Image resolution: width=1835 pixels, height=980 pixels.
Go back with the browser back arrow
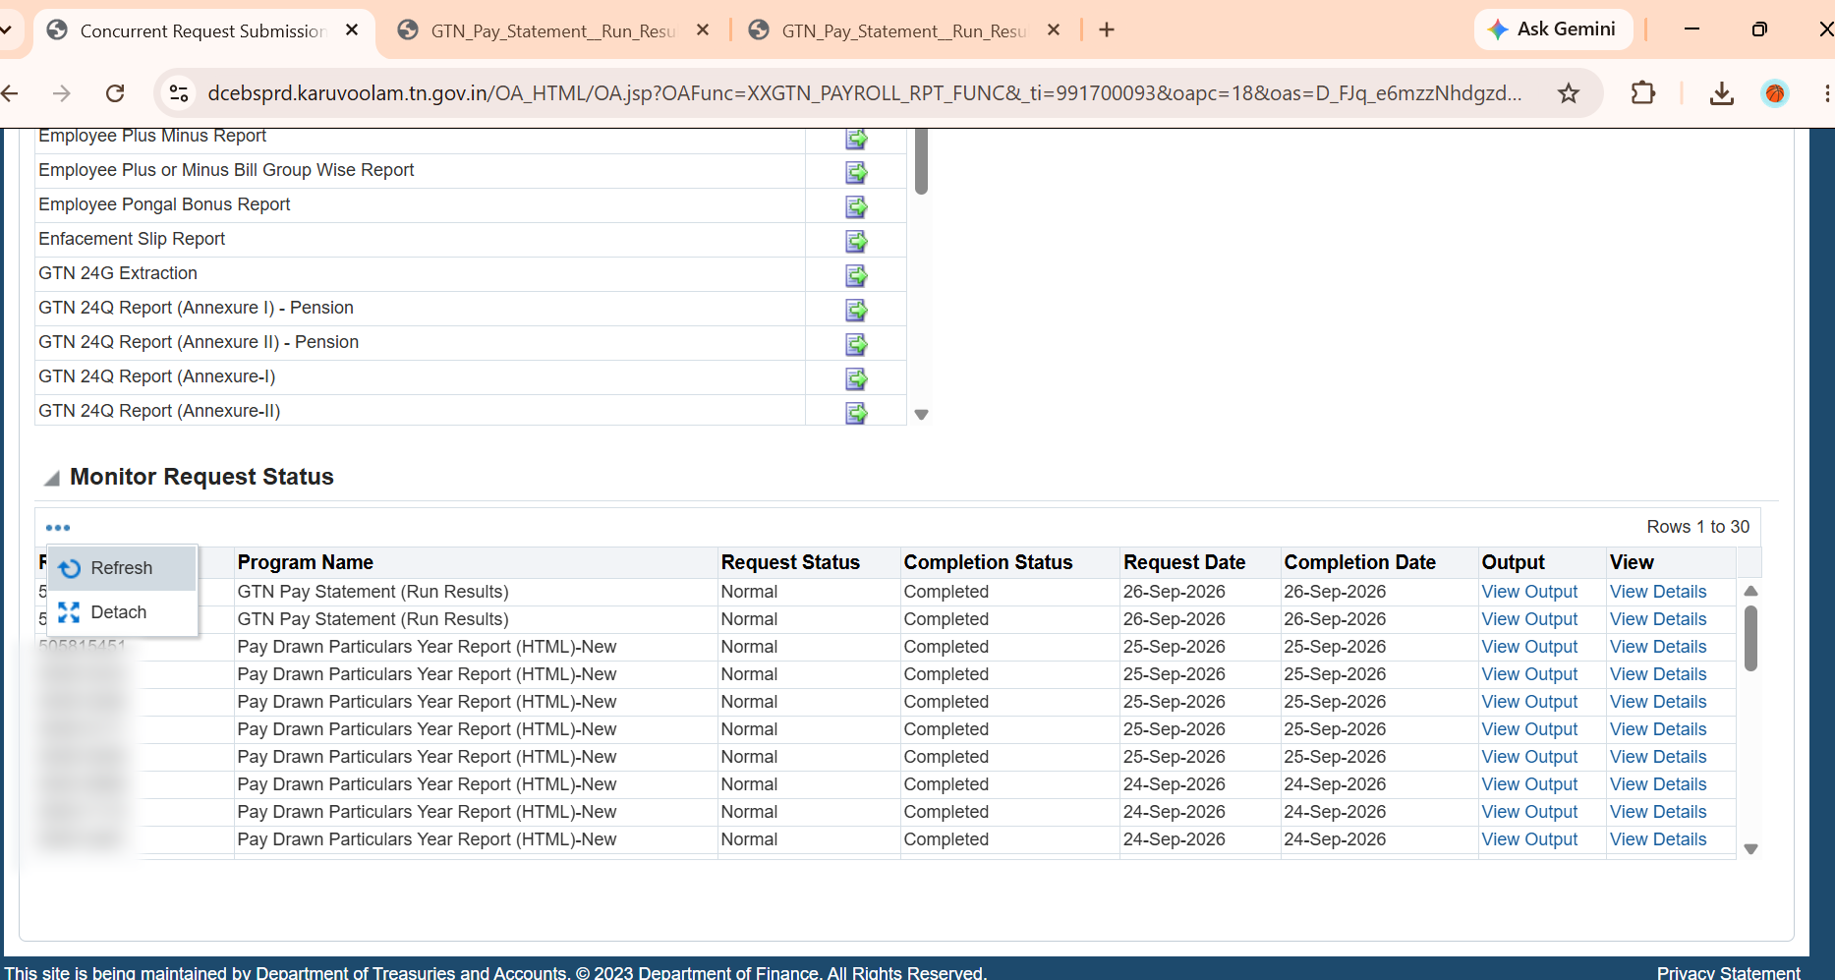click(11, 93)
